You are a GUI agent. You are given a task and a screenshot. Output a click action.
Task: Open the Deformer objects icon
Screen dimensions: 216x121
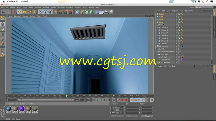[97, 12]
